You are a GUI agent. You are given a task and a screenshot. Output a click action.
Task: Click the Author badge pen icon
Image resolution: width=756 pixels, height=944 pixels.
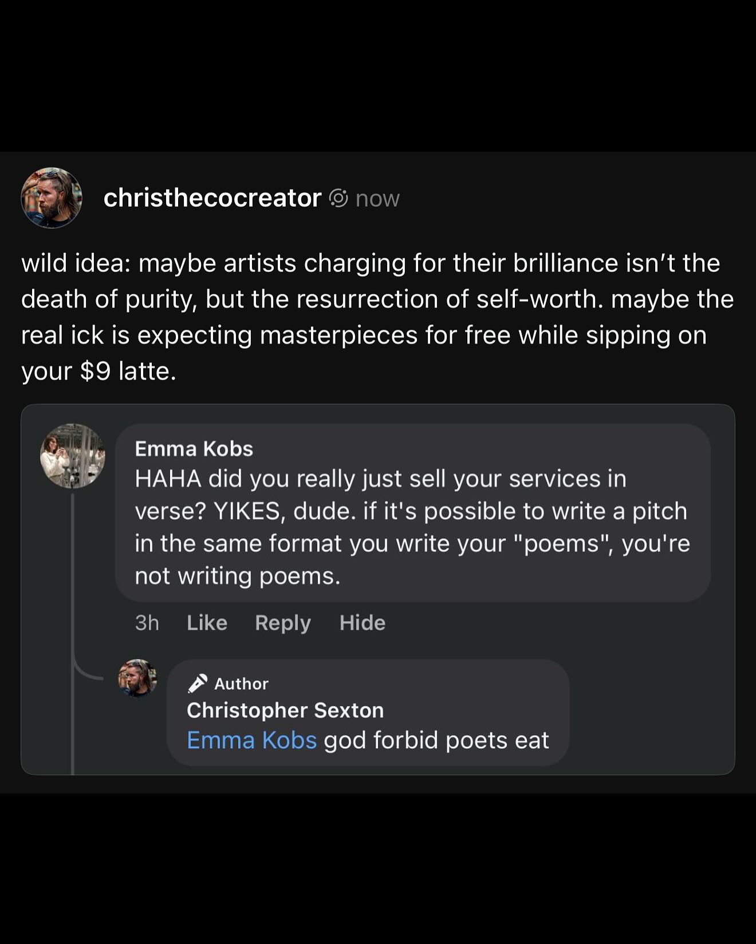tap(198, 684)
